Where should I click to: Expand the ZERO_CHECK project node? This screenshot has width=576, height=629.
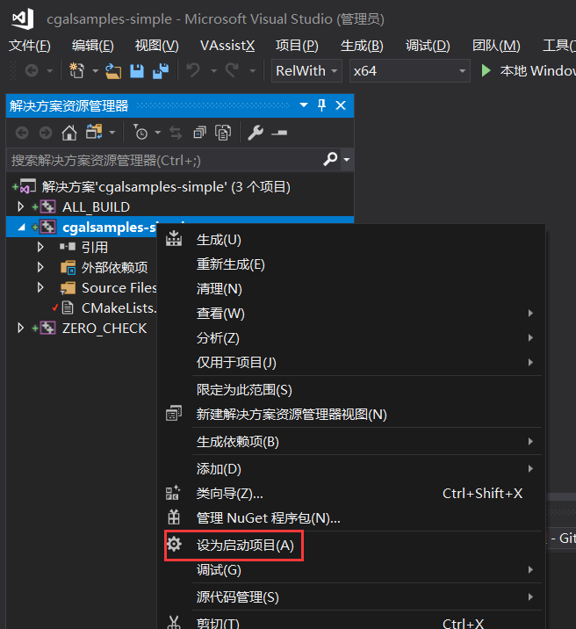[20, 329]
